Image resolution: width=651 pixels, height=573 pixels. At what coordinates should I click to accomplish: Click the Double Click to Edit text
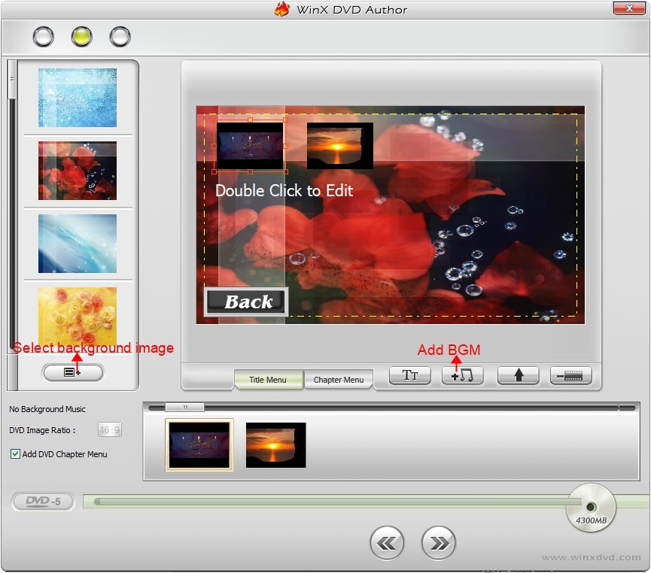pos(284,191)
